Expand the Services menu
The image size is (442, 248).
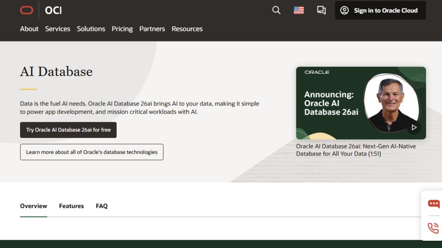[57, 29]
